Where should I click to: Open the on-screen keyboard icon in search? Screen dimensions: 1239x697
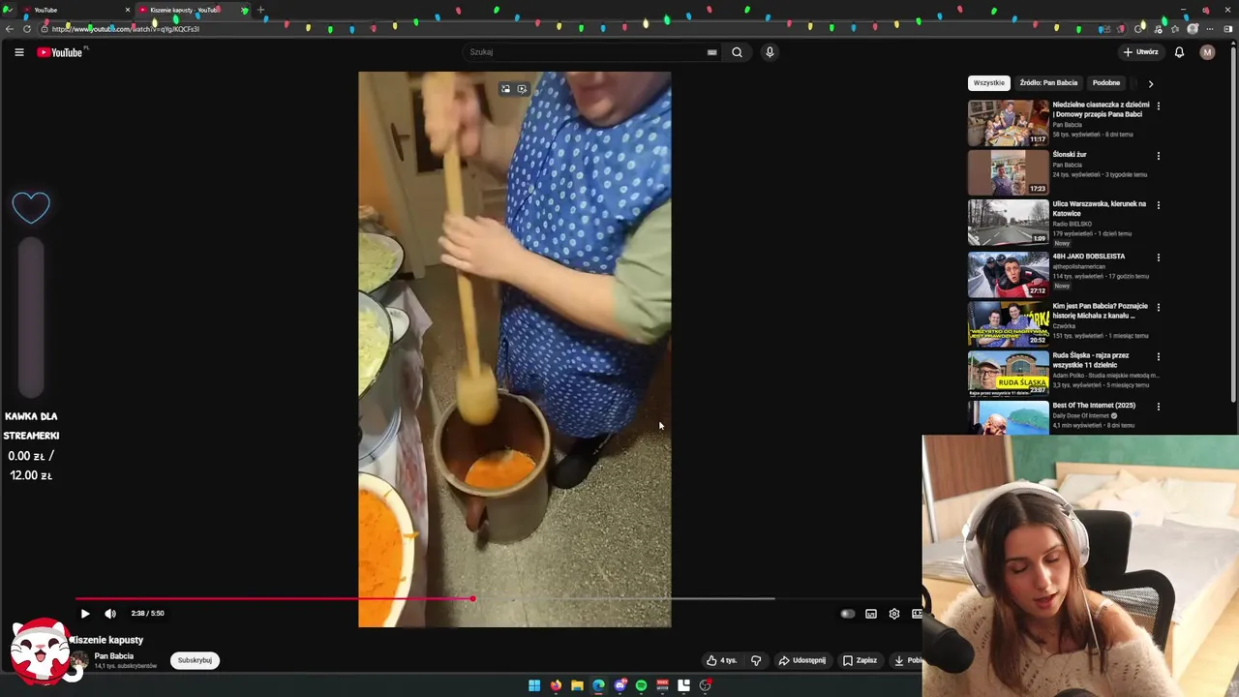pos(711,52)
